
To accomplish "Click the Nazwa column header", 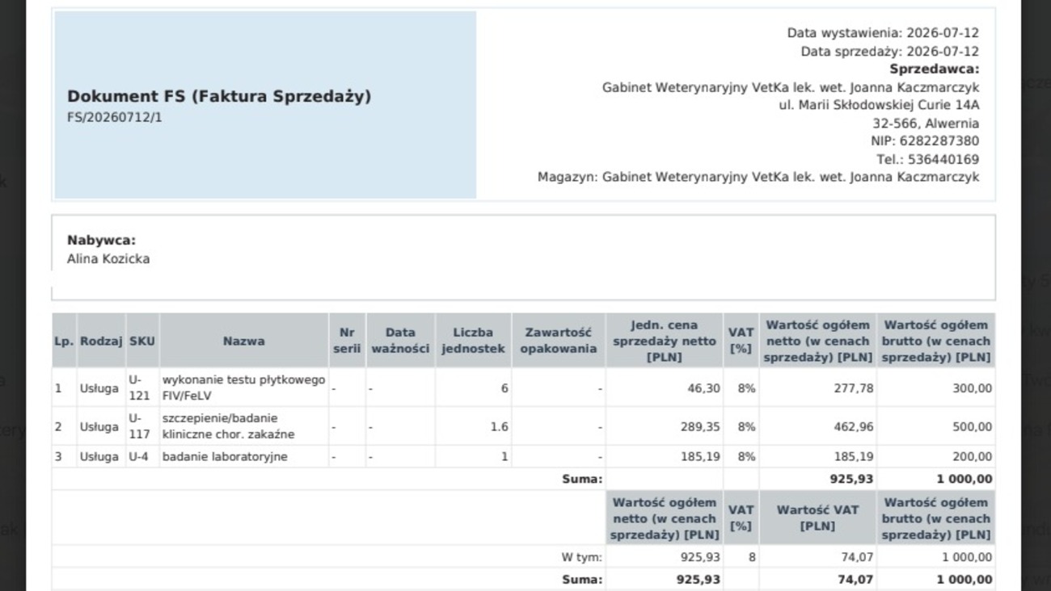I will pos(244,341).
